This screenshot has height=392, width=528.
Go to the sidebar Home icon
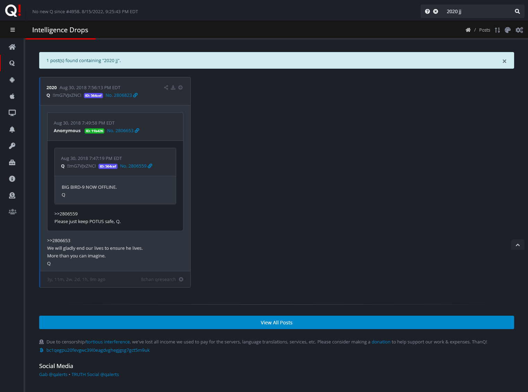12,47
